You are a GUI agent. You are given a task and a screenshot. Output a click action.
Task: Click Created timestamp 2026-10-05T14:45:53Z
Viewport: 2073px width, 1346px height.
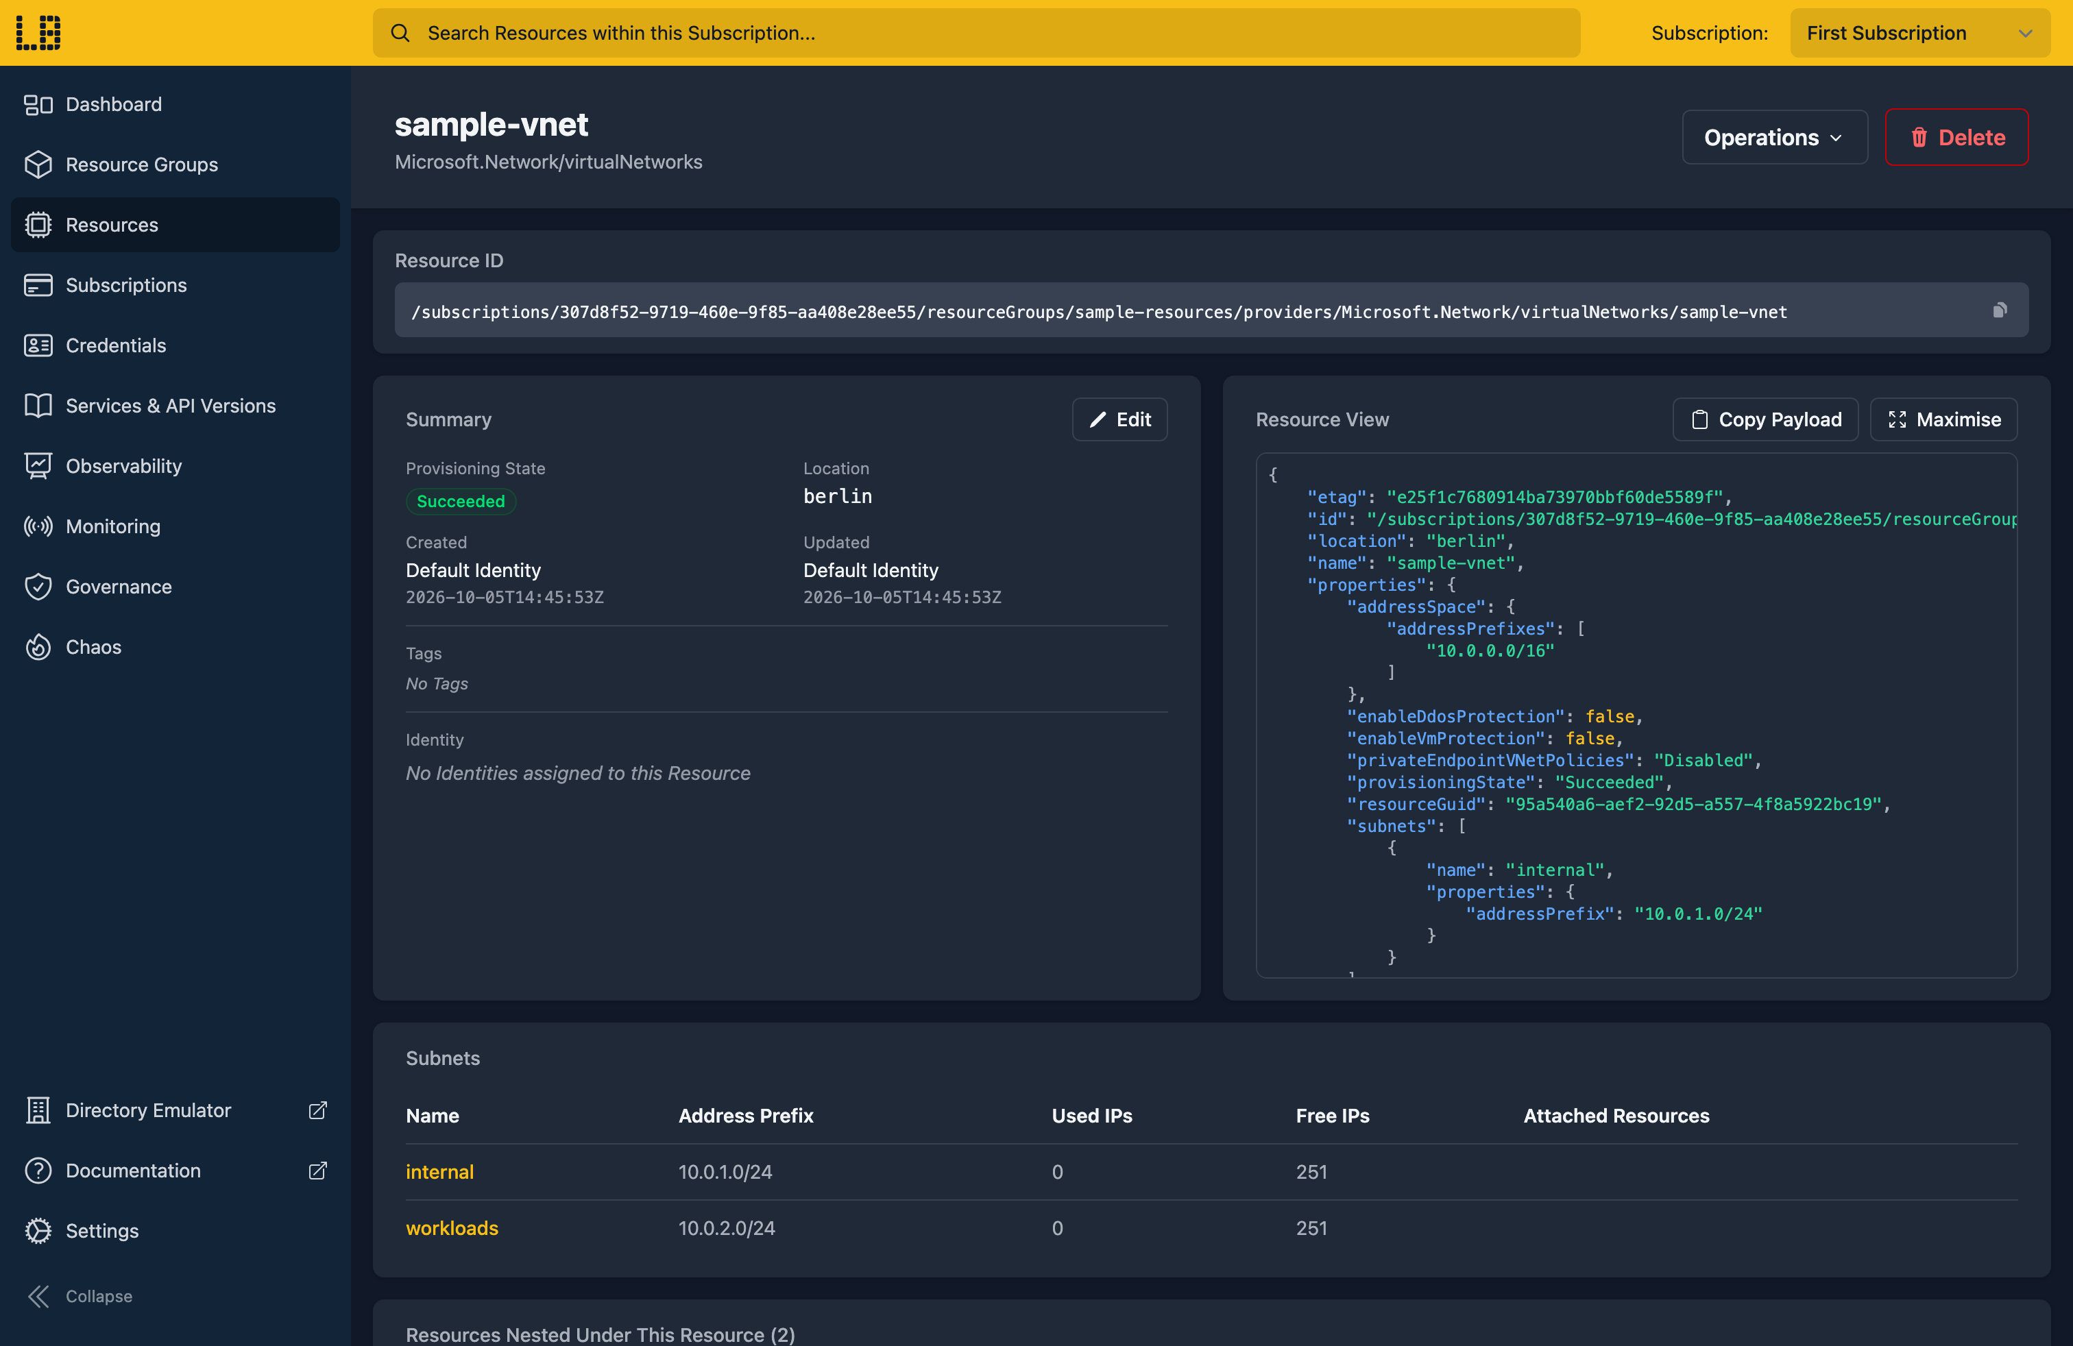pos(505,598)
